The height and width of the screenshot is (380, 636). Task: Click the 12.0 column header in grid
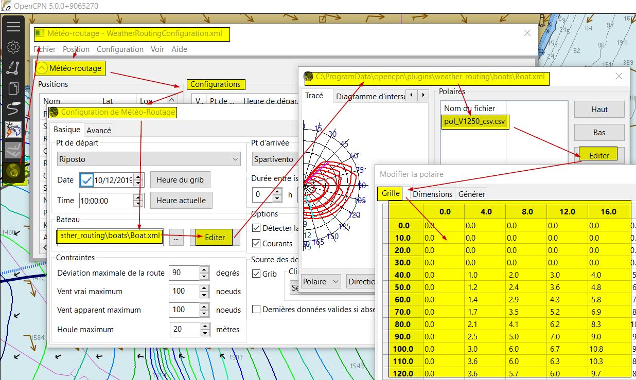pos(567,211)
